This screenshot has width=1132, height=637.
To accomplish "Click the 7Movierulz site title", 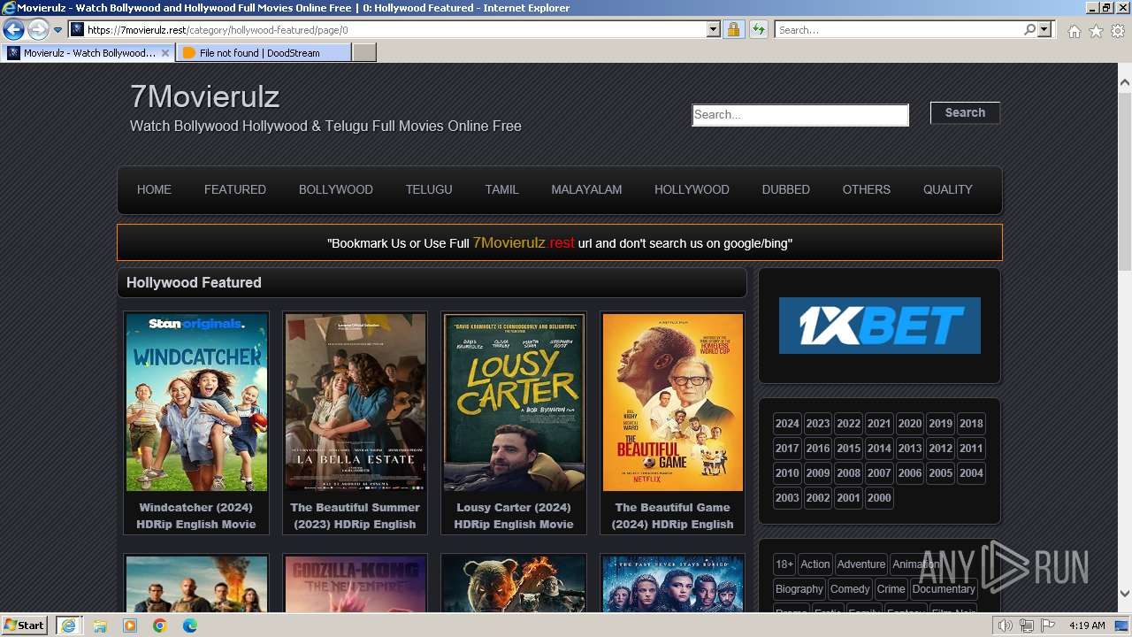I will tap(204, 96).
